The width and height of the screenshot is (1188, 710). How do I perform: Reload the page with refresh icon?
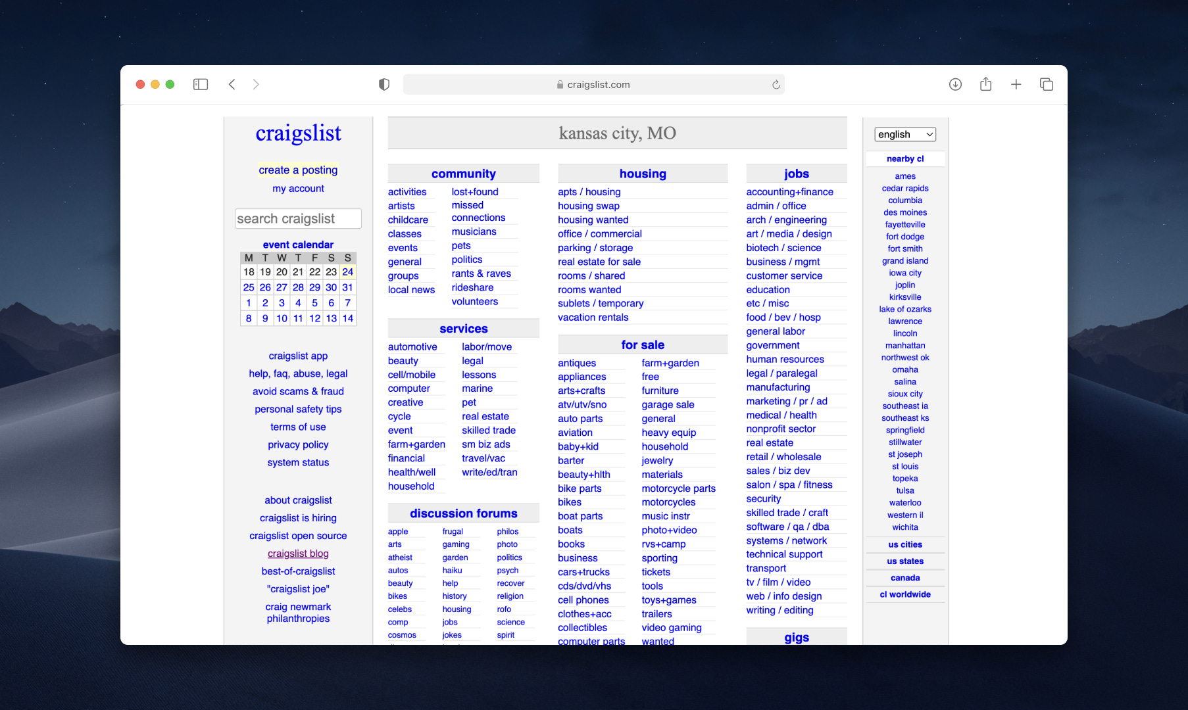coord(776,84)
